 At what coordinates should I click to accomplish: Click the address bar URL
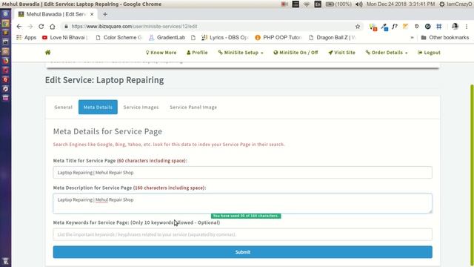click(x=134, y=27)
